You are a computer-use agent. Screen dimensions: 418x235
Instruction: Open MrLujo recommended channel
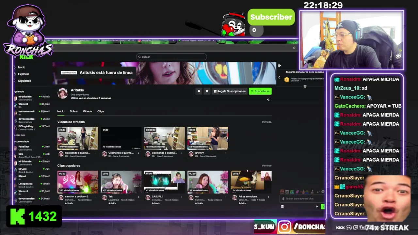coord(32,170)
